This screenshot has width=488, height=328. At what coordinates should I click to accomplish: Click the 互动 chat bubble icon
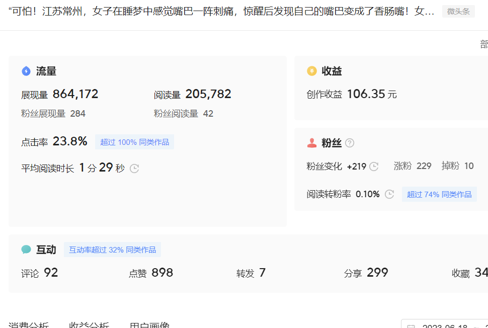(26, 250)
